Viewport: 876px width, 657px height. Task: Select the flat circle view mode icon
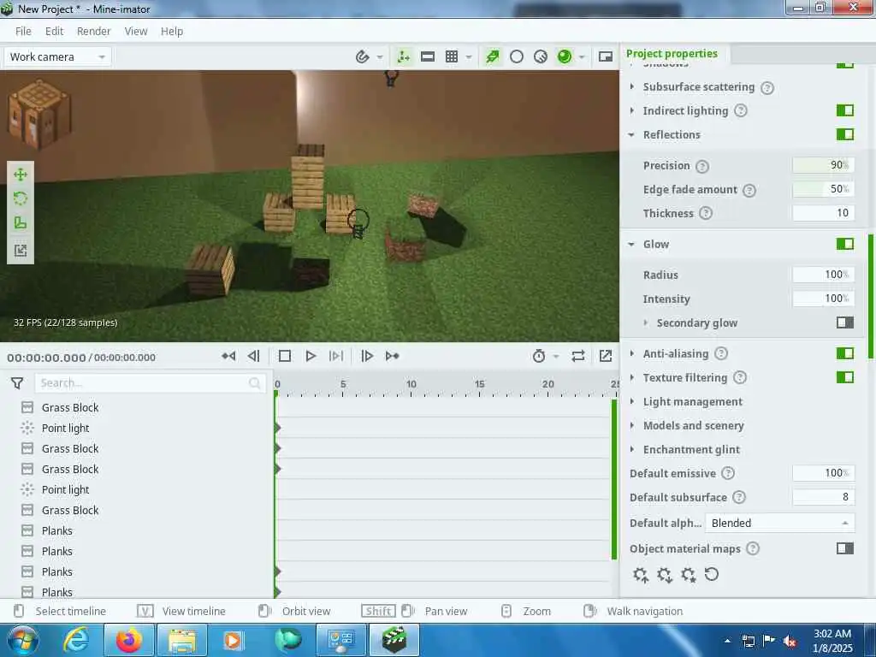(x=517, y=56)
